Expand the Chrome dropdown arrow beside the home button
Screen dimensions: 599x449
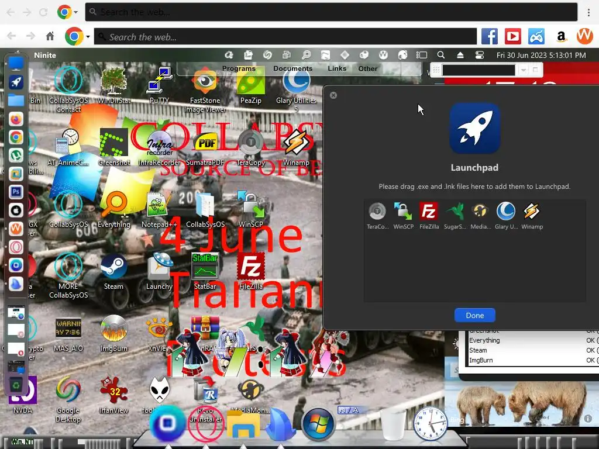[88, 37]
